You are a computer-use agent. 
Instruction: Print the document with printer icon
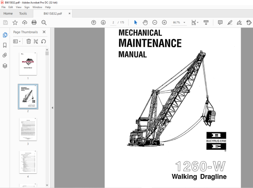34,22
